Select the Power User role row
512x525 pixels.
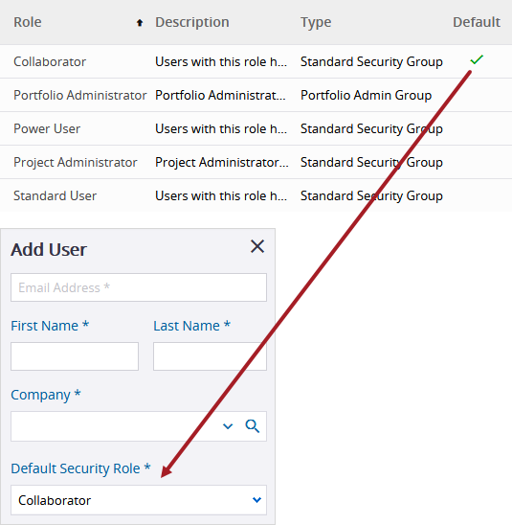tap(256, 128)
